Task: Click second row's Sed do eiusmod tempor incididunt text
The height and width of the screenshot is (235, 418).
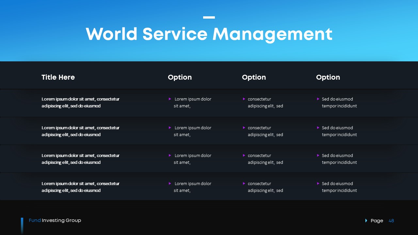Action: pyautogui.click(x=339, y=131)
